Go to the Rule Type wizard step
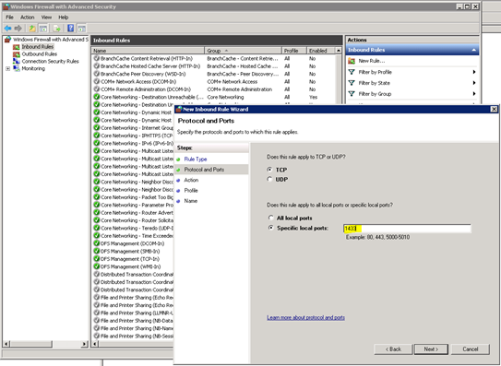The image size is (501, 366). pos(196,159)
